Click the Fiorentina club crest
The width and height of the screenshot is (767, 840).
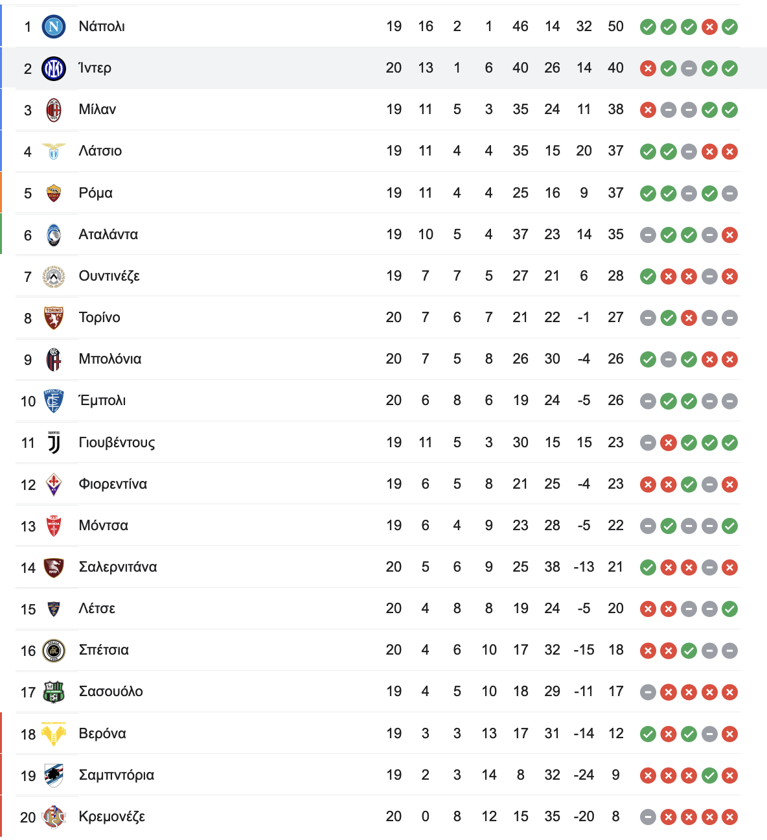(x=54, y=484)
